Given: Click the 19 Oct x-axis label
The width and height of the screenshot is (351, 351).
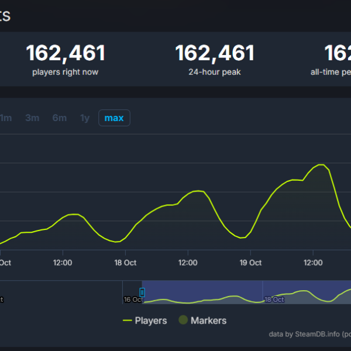Looking at the screenshot, I should [250, 263].
